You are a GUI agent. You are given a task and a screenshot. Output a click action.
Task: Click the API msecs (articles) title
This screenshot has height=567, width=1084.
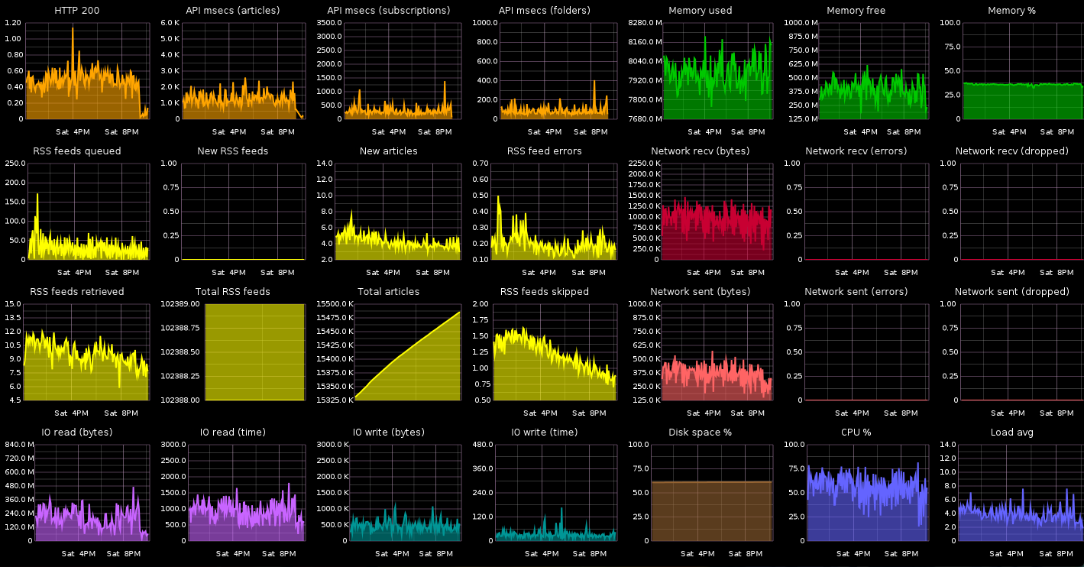232,10
